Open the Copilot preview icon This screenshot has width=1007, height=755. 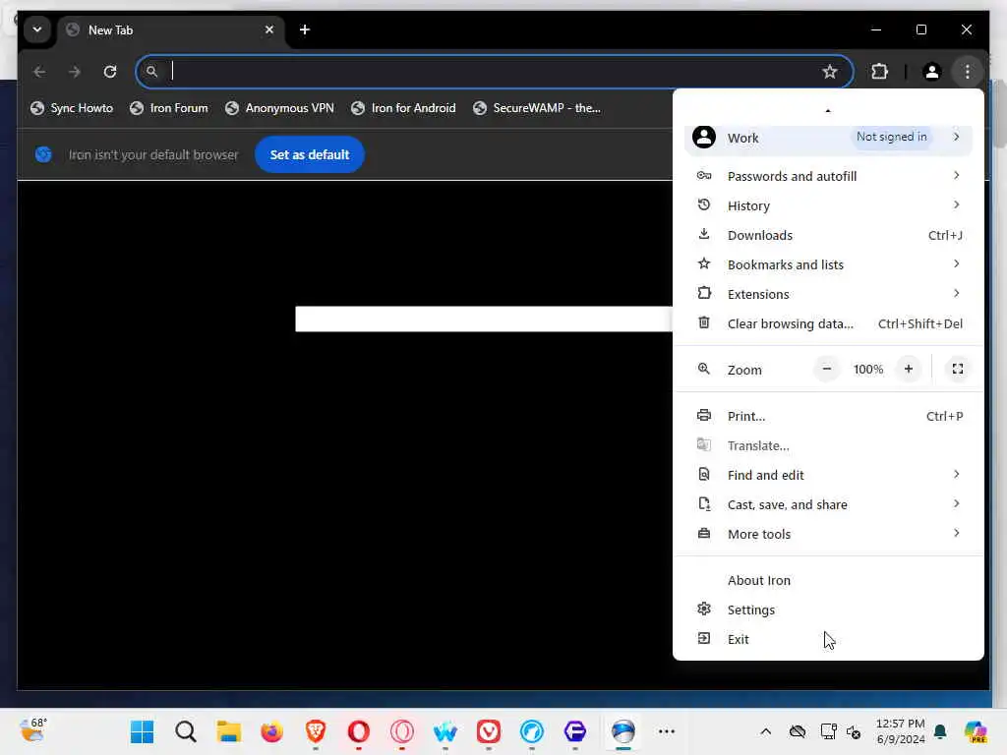975,731
